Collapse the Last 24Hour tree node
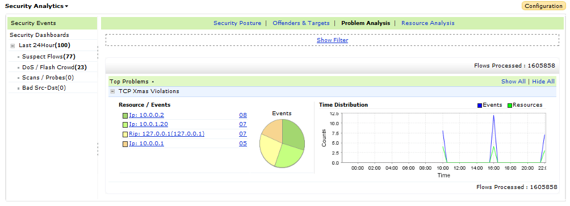The image size is (570, 206). tap(12, 46)
